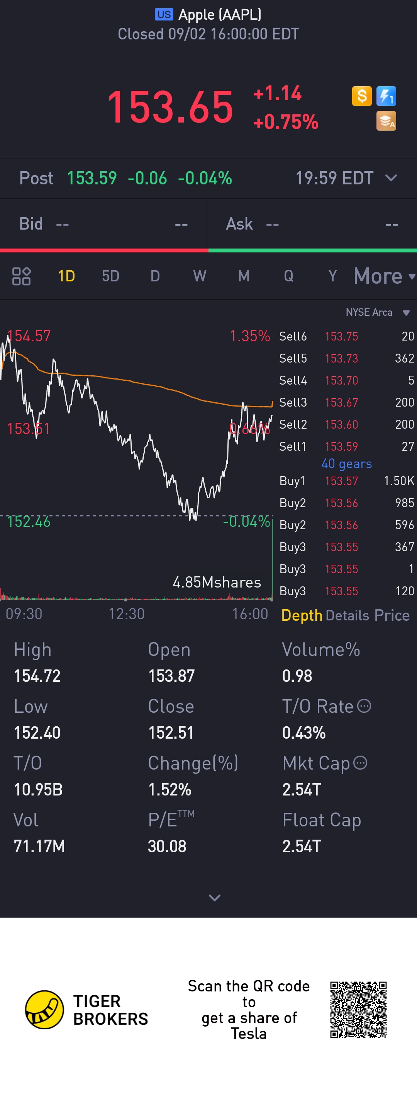Tap the intraday price chart line
The width and height of the screenshot is (417, 1102).
pos(136,428)
